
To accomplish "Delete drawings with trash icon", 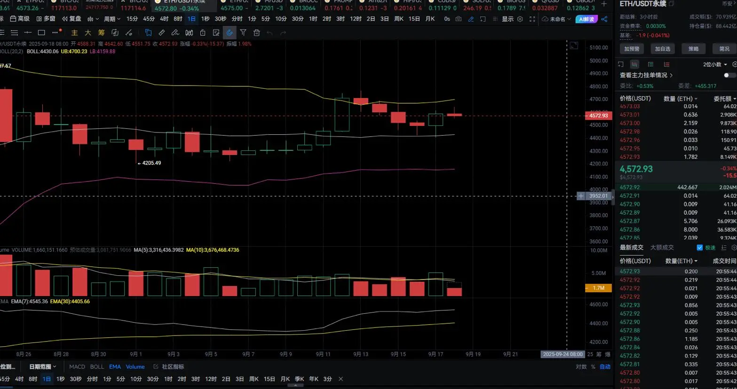I will pyautogui.click(x=256, y=32).
